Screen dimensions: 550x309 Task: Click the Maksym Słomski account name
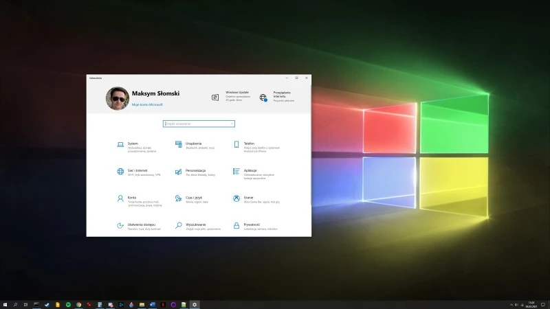coord(156,93)
